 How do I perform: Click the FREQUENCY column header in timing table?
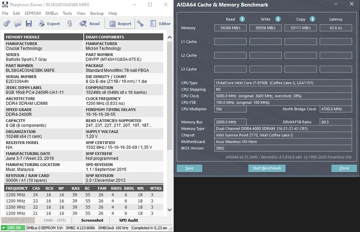pyautogui.click(x=17, y=188)
